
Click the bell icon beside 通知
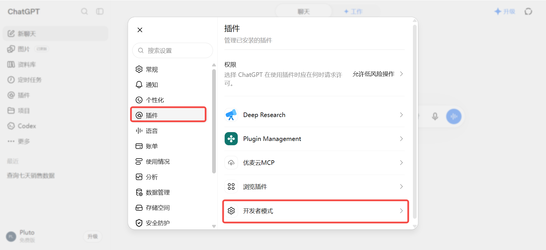[x=139, y=85]
